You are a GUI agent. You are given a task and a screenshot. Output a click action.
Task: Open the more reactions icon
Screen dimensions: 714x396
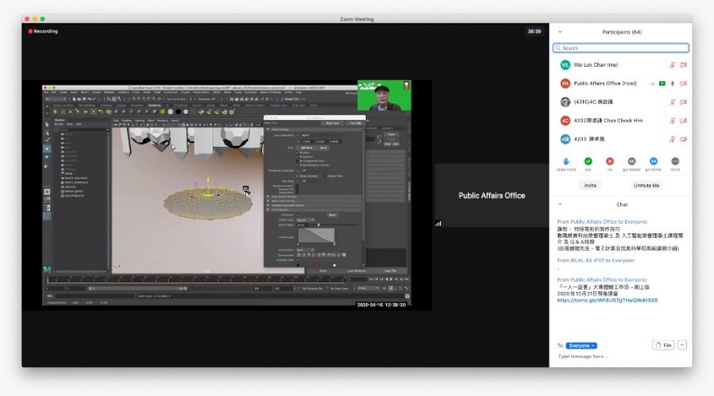(675, 162)
